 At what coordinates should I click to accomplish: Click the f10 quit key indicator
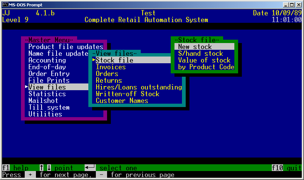click(x=277, y=168)
